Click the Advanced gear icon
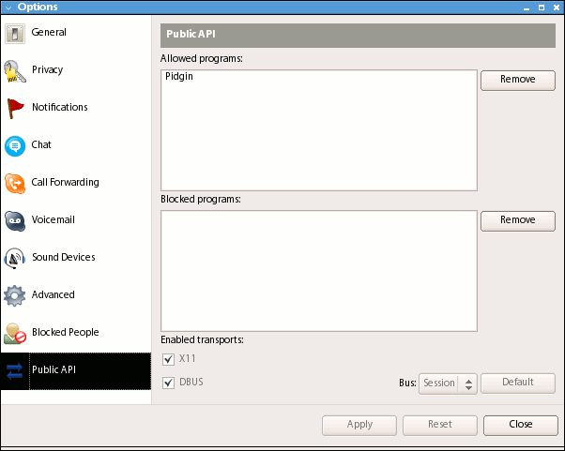The width and height of the screenshot is (565, 451). coord(15,296)
